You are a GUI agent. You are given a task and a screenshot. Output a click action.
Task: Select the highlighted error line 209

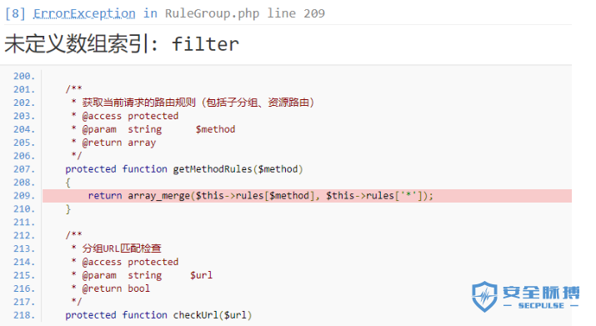click(307, 196)
